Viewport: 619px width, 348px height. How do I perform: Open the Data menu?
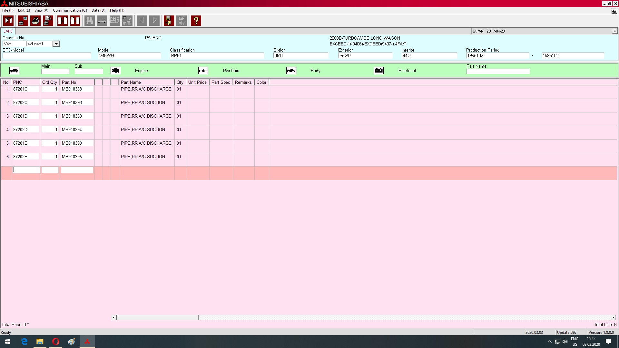[x=98, y=10]
